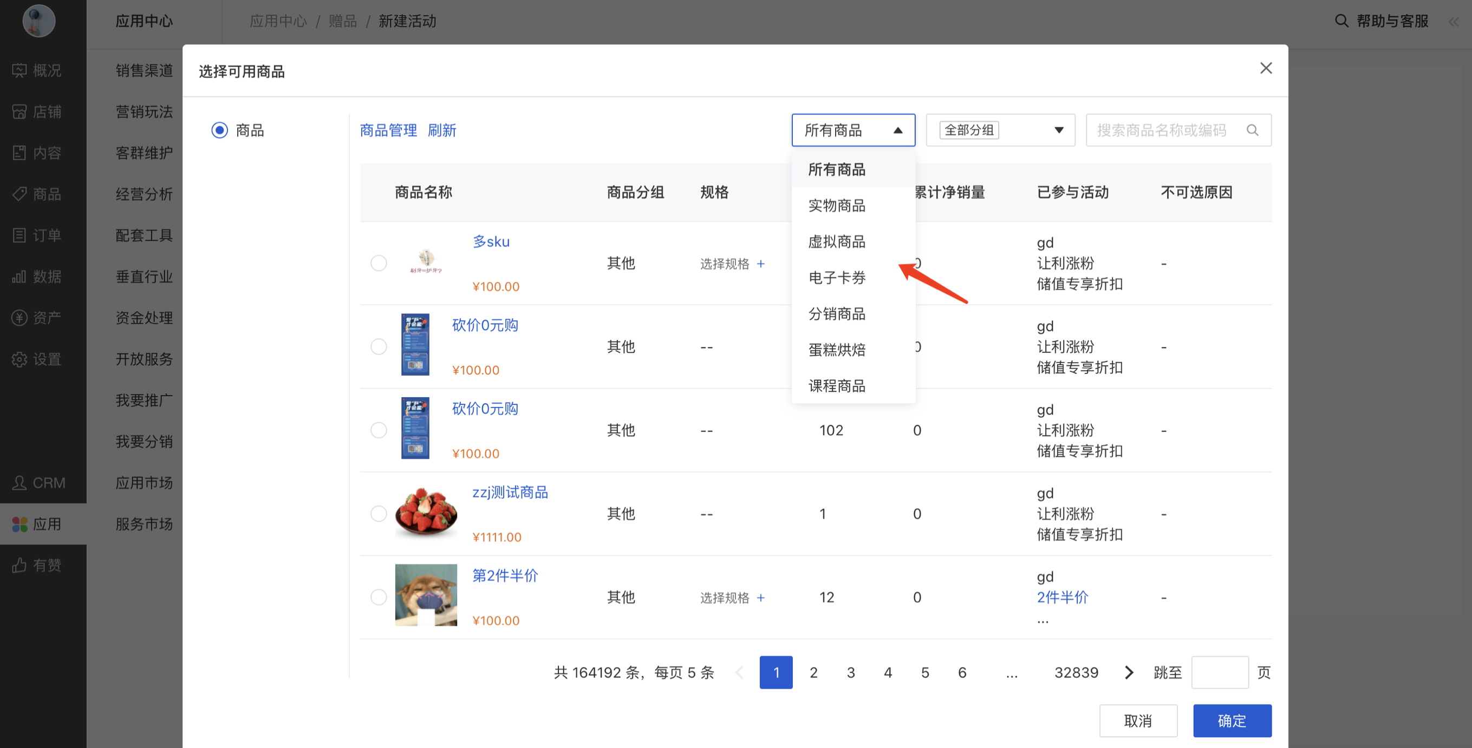
Task: Close the 选择可用商品 dialog with X
Action: pyautogui.click(x=1266, y=69)
